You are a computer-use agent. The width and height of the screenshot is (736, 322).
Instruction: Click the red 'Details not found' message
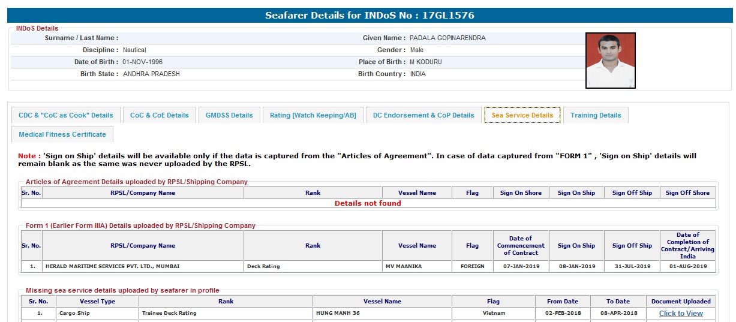click(x=368, y=203)
